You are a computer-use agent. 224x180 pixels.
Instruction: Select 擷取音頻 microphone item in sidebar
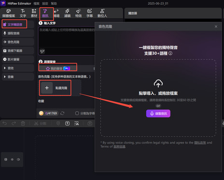[x=18, y=33]
